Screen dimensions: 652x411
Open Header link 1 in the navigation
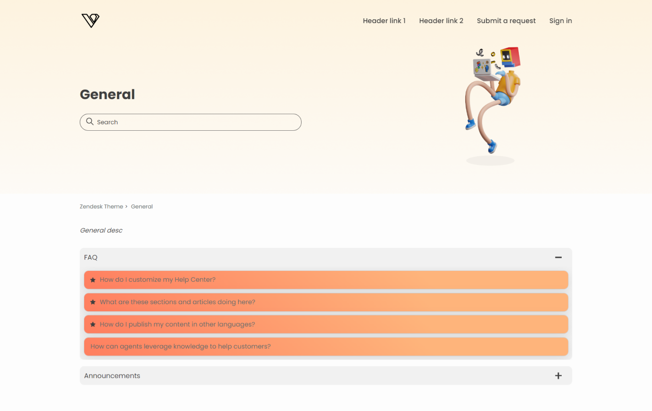tap(384, 21)
